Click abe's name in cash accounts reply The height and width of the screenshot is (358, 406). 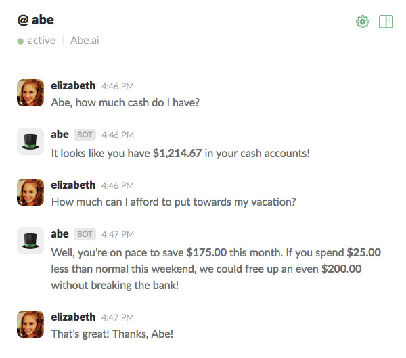(x=60, y=134)
